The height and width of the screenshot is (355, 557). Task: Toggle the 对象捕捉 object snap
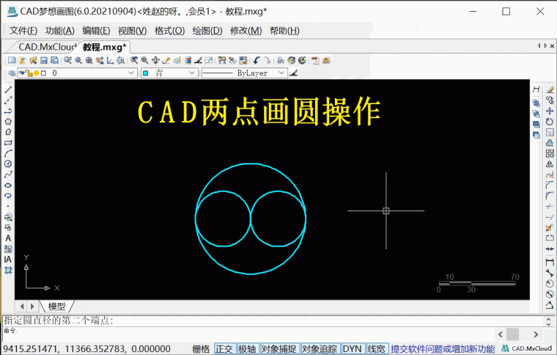[x=278, y=349]
